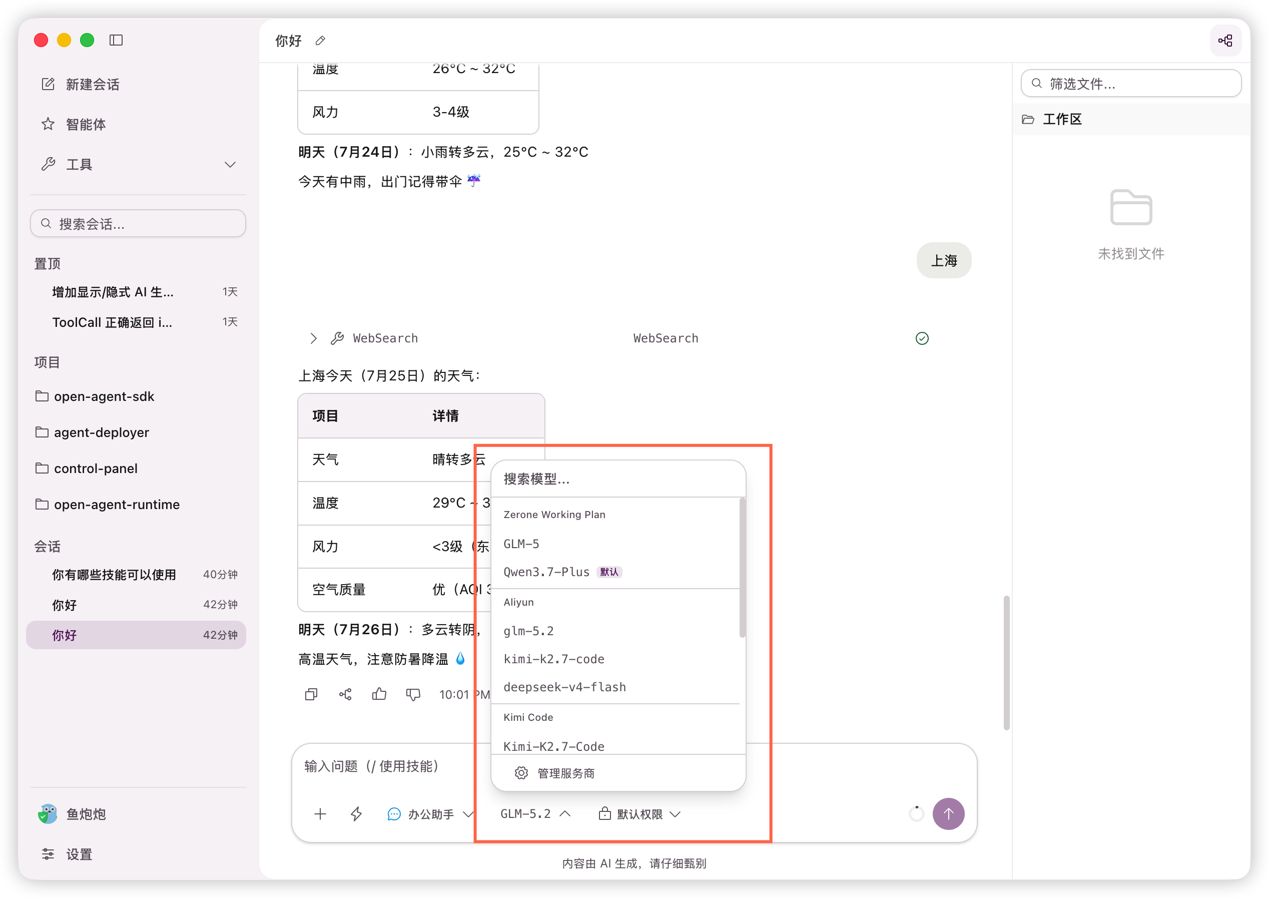Give the response a thumbs down
The height and width of the screenshot is (898, 1269).
tap(413, 694)
